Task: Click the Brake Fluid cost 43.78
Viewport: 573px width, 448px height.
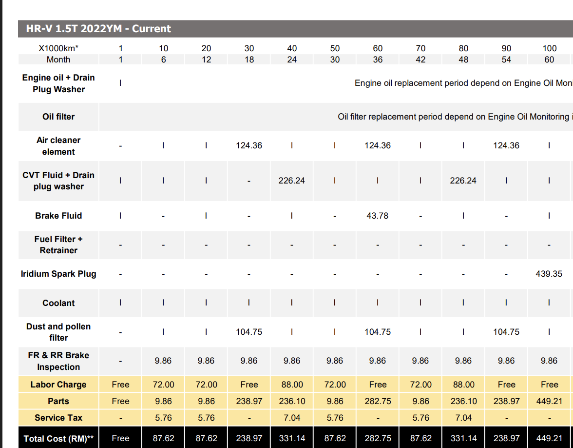Action: (x=377, y=216)
